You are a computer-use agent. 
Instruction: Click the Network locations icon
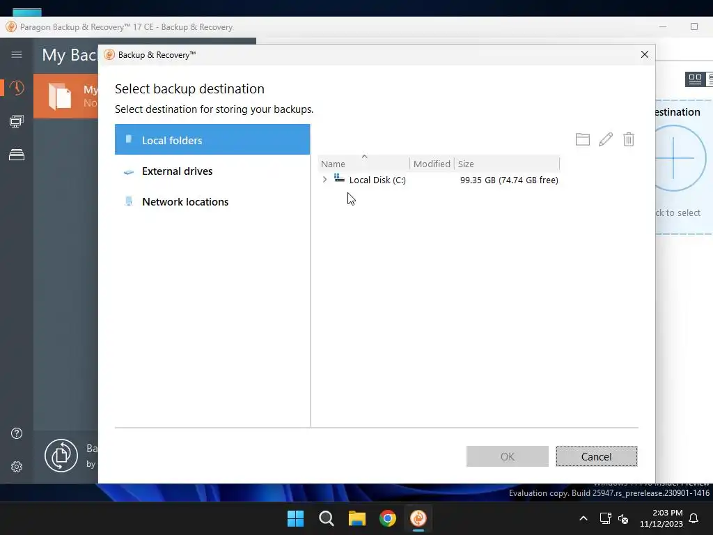point(129,201)
